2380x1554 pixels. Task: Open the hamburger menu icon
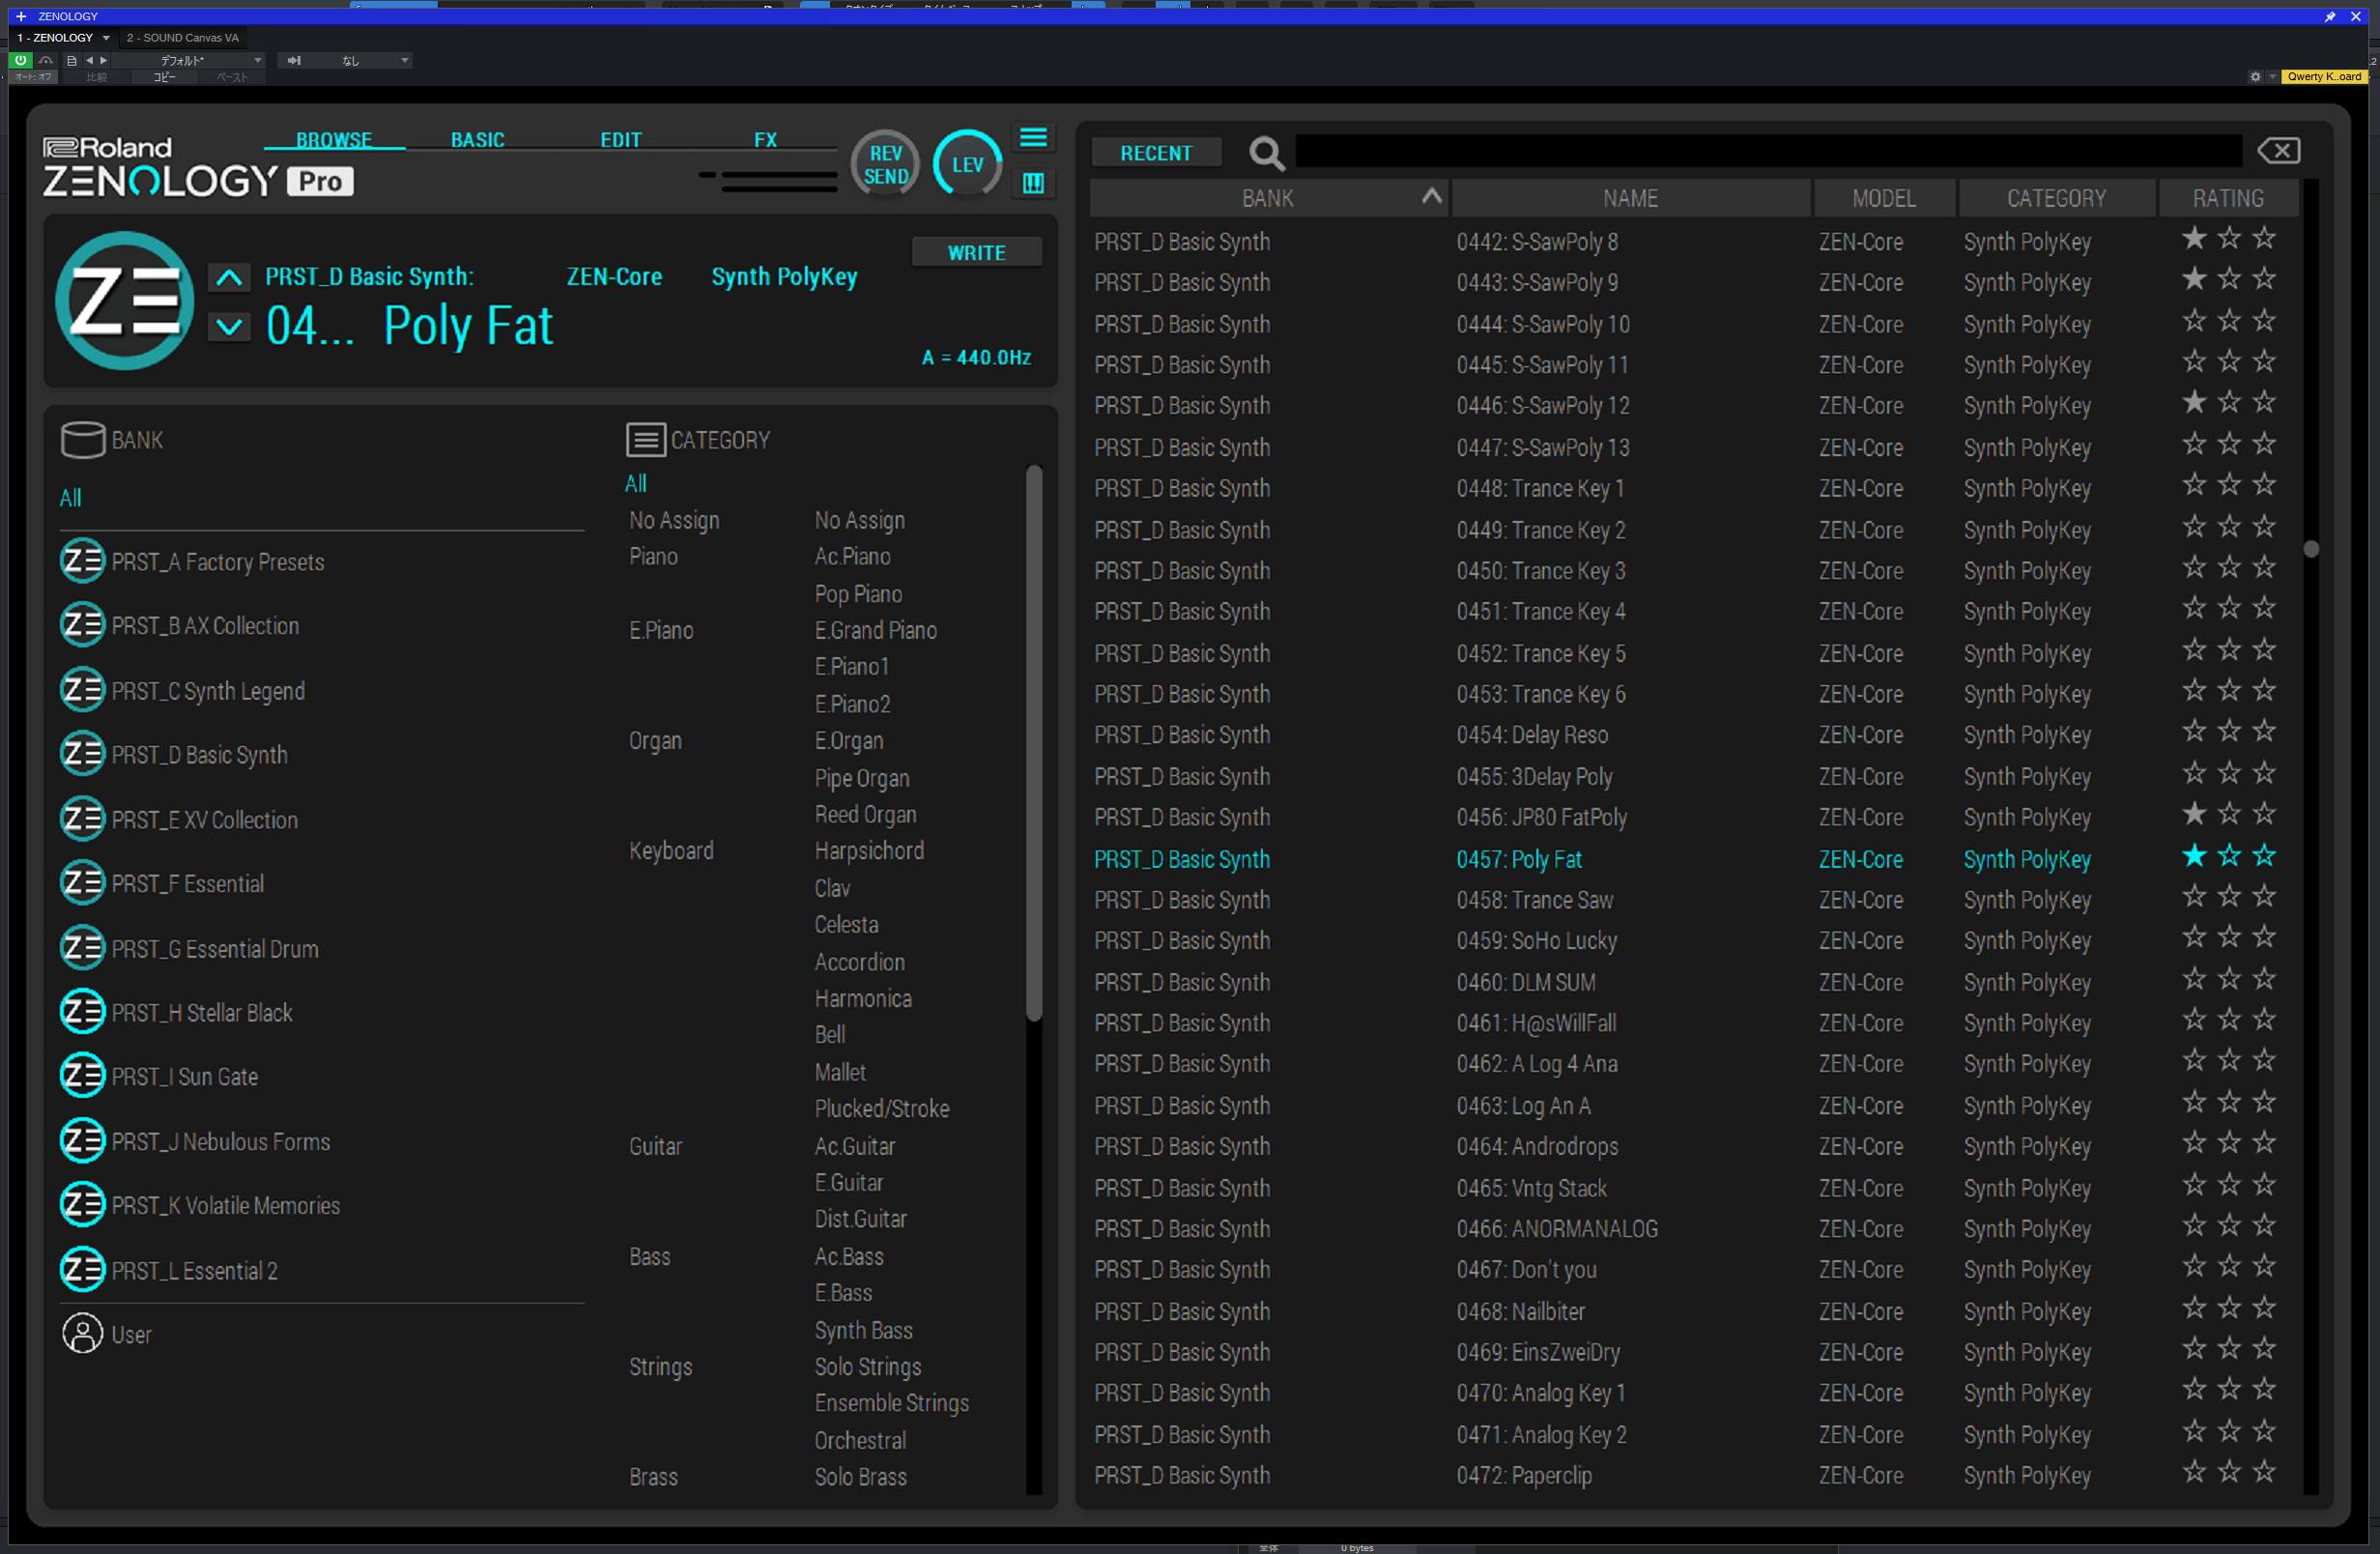[1033, 138]
